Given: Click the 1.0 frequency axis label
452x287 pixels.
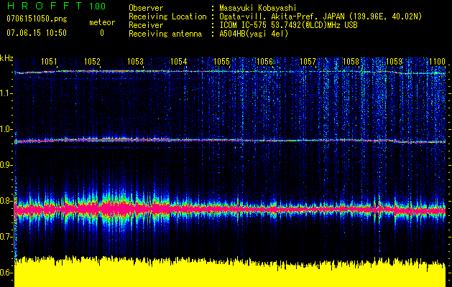Looking at the screenshot, I should click(6, 129).
